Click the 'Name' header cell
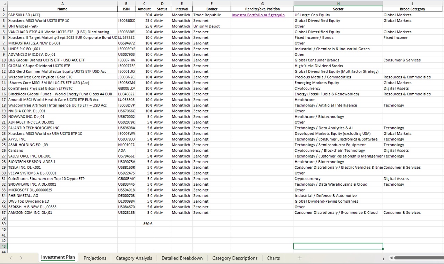 pos(62,9)
